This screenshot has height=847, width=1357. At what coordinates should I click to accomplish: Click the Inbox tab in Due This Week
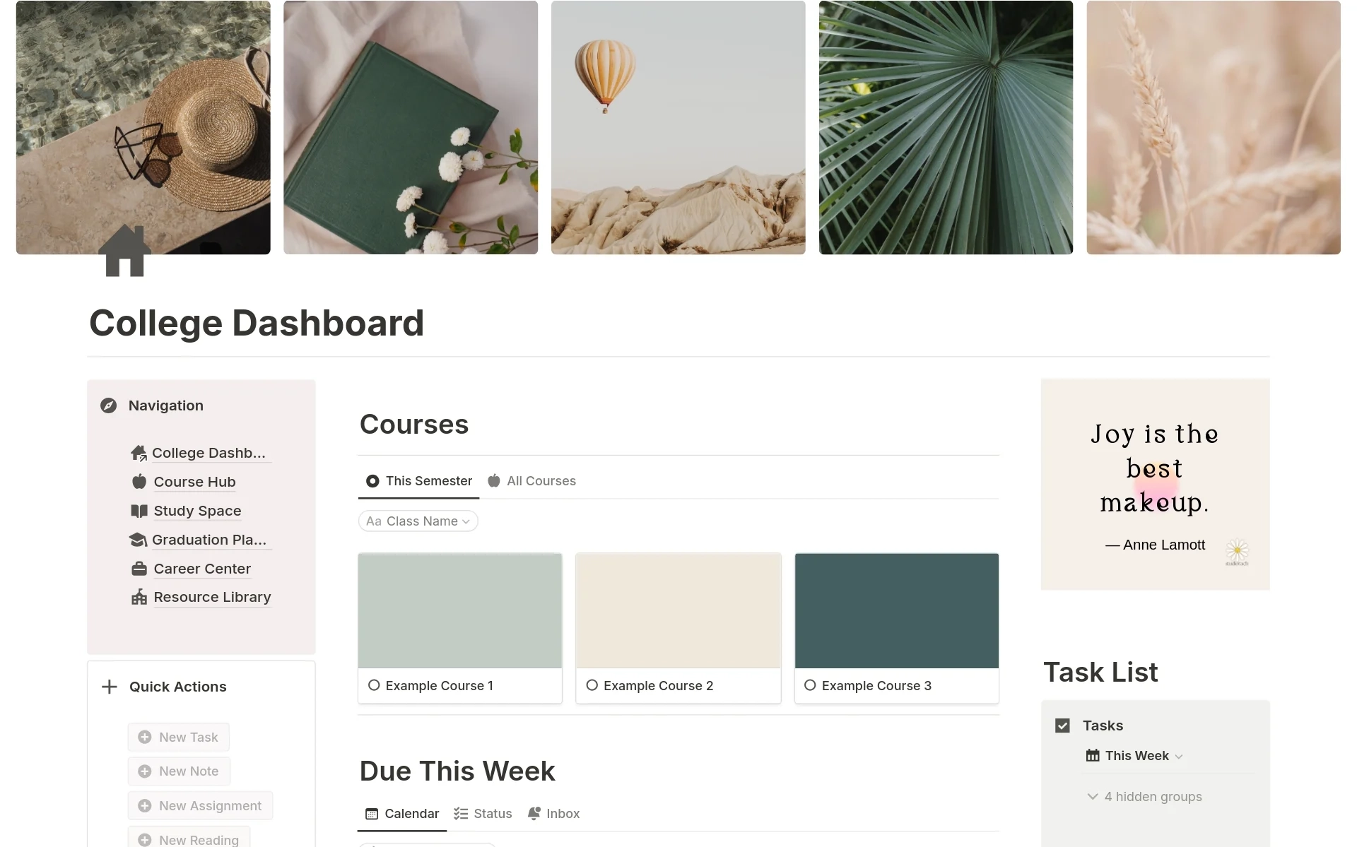[x=563, y=813]
